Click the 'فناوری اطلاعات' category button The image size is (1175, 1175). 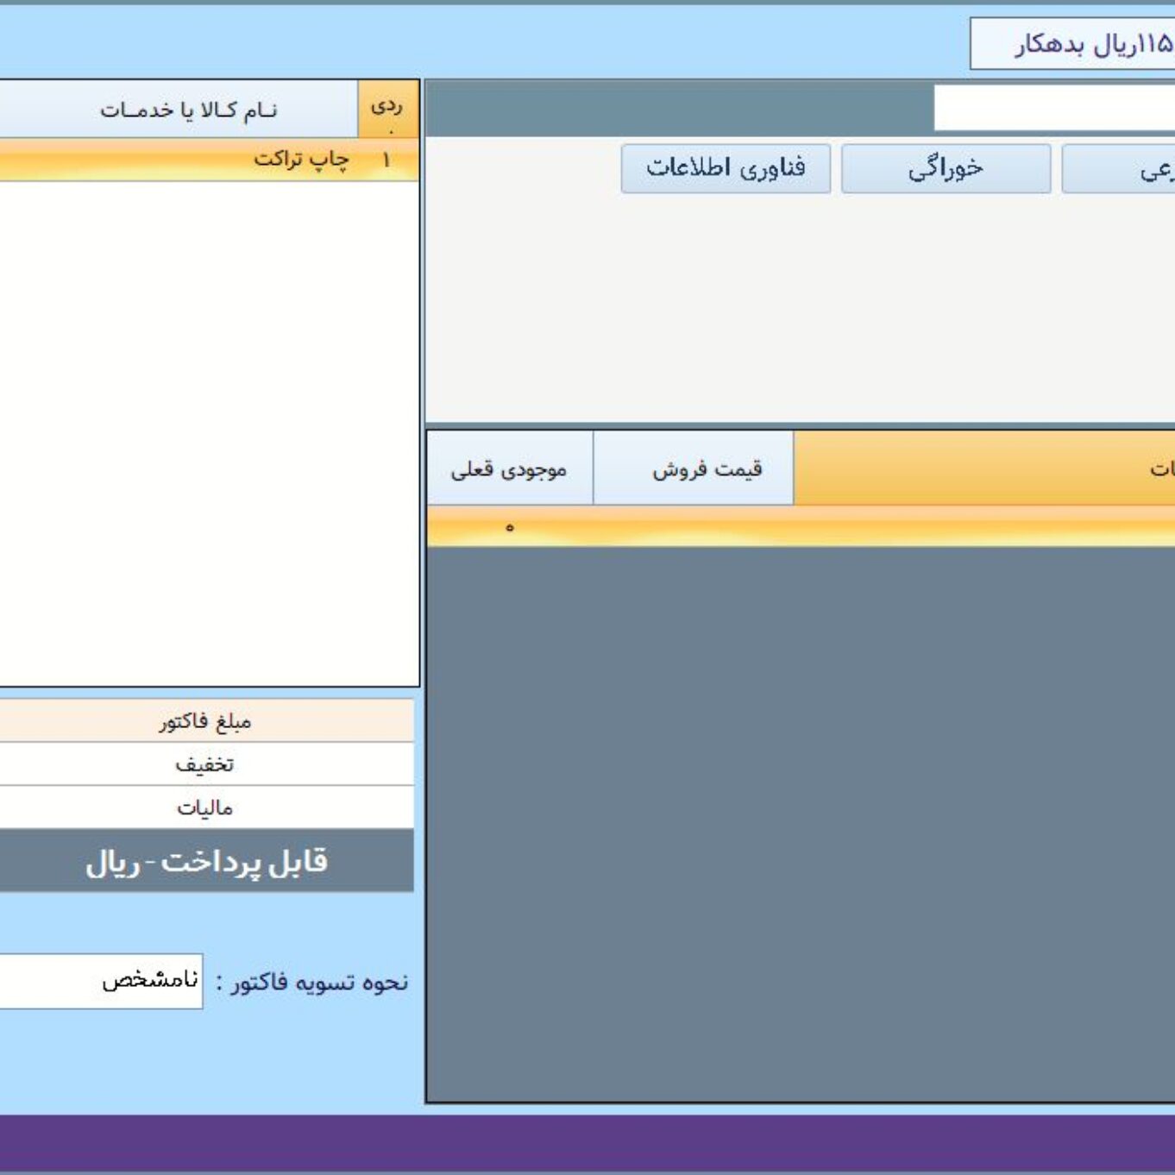pyautogui.click(x=726, y=168)
